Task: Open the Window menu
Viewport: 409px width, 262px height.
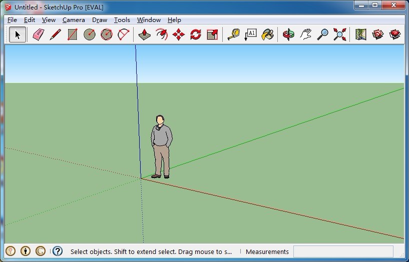Action: click(149, 20)
